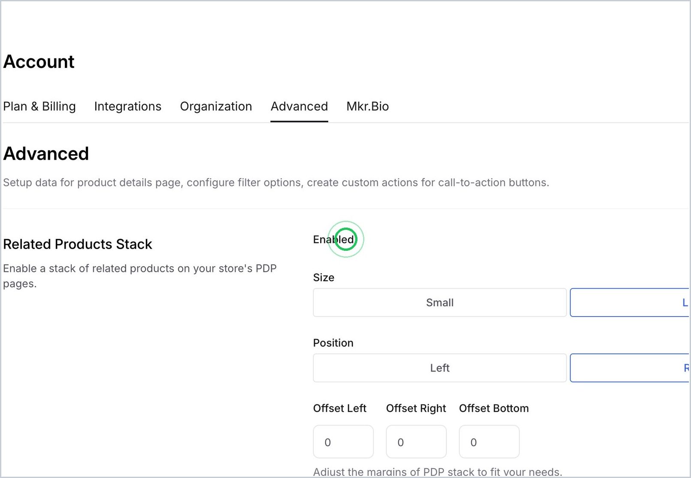Click 'Adjust the margins of PDP stack' hint
691x478 pixels.
pos(437,472)
